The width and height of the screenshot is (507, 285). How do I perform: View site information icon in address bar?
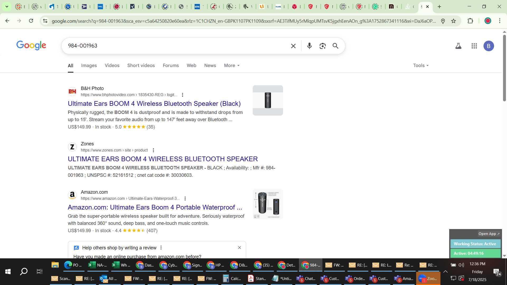point(45,21)
